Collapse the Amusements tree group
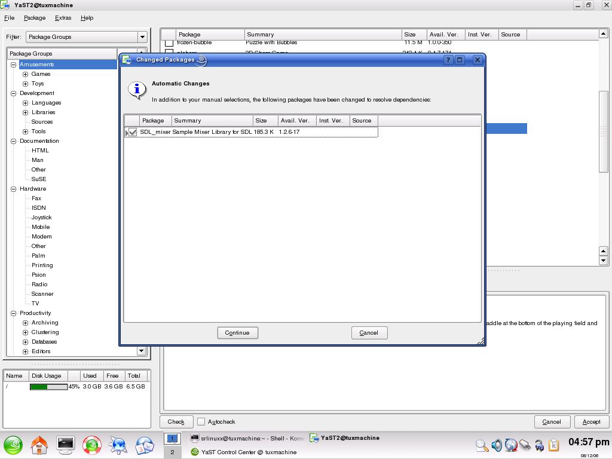Screen dimensions: 612x459 13,65
